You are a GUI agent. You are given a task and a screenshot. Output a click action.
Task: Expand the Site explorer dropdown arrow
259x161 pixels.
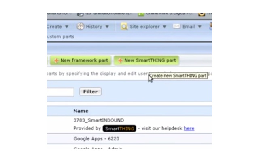click(x=164, y=27)
